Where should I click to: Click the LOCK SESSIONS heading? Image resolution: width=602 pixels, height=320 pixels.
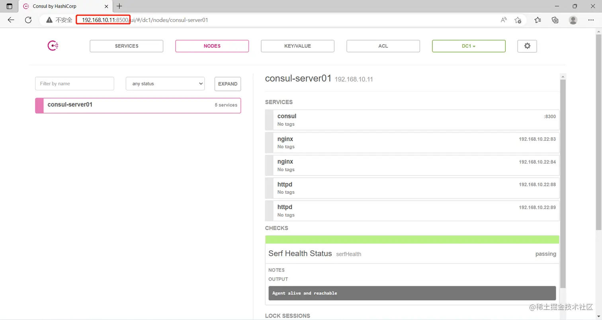[287, 316]
